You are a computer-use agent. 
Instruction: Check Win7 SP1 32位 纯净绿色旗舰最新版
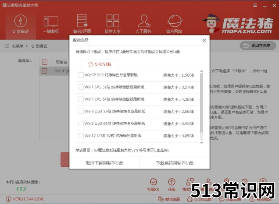coord(81,87)
